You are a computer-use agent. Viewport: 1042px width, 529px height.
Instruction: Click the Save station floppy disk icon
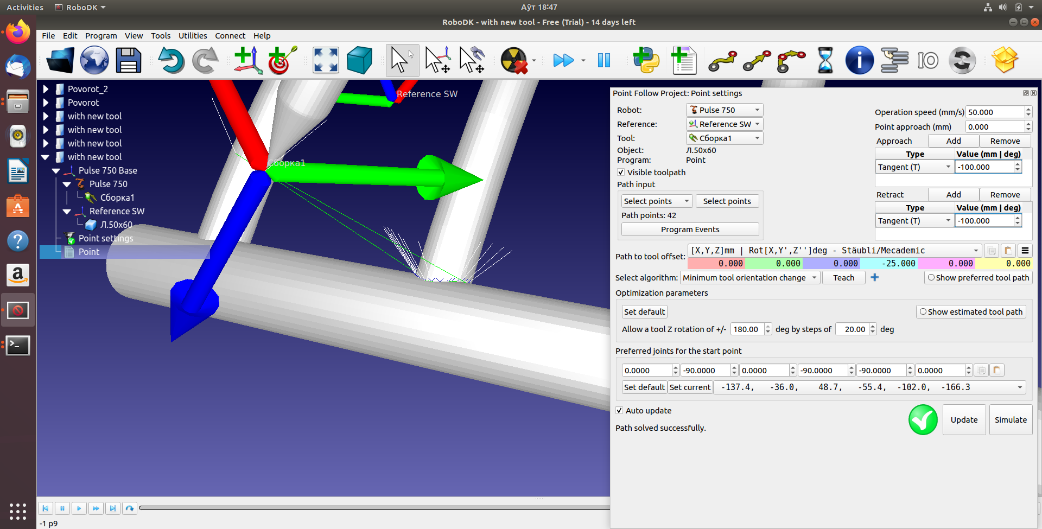128,60
